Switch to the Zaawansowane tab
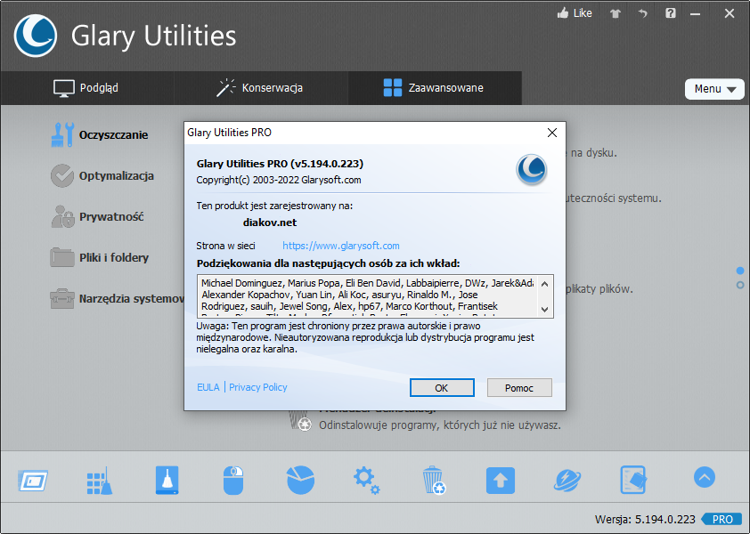 pos(434,88)
